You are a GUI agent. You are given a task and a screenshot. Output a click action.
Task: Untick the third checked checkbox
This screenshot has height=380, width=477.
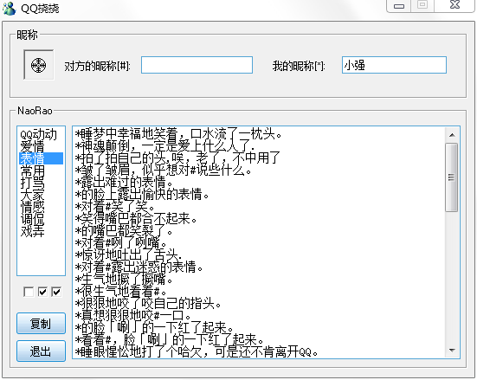(x=56, y=292)
